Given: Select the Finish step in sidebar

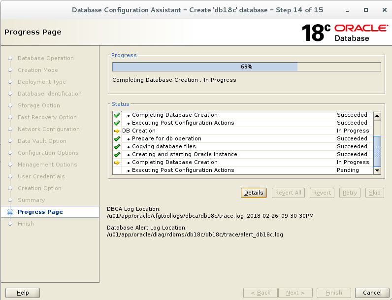Looking at the screenshot, I should [26, 224].
